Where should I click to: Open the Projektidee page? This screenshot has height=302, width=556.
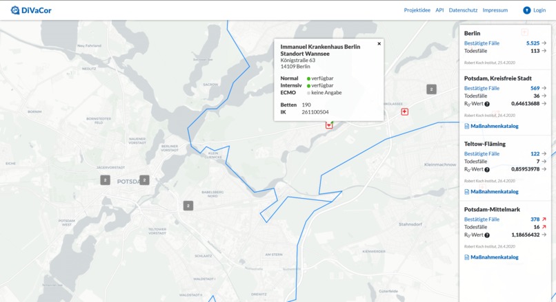tap(417, 10)
